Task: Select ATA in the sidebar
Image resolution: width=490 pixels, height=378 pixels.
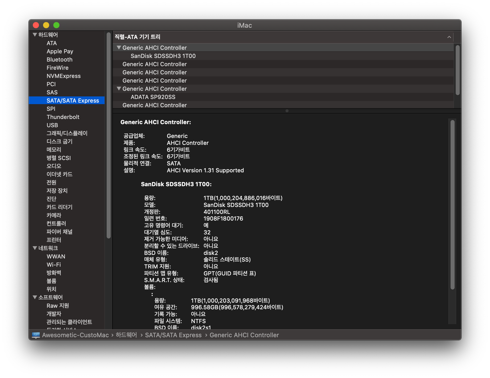Action: (52, 43)
